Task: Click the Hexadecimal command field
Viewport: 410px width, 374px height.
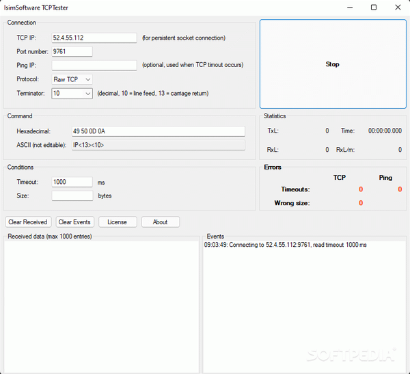Action: [x=159, y=131]
